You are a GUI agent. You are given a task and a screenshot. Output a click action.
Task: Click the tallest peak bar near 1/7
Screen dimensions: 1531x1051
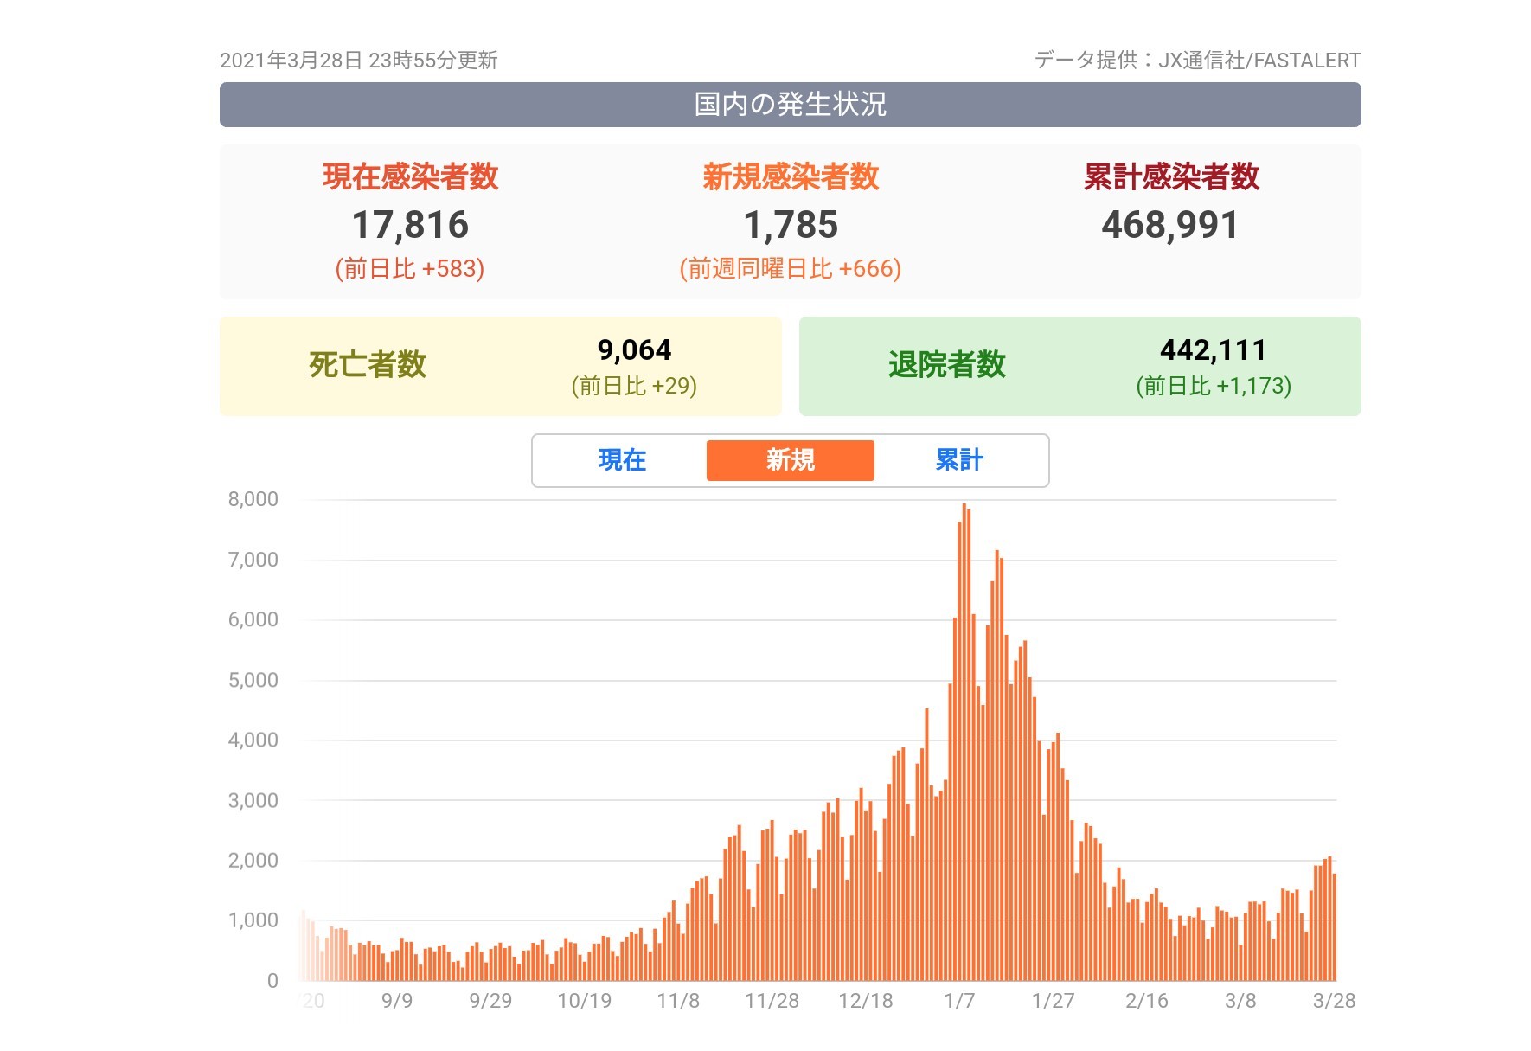click(964, 744)
